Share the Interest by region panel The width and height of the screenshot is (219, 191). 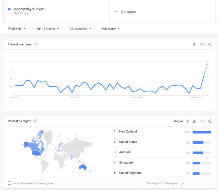[210, 121]
